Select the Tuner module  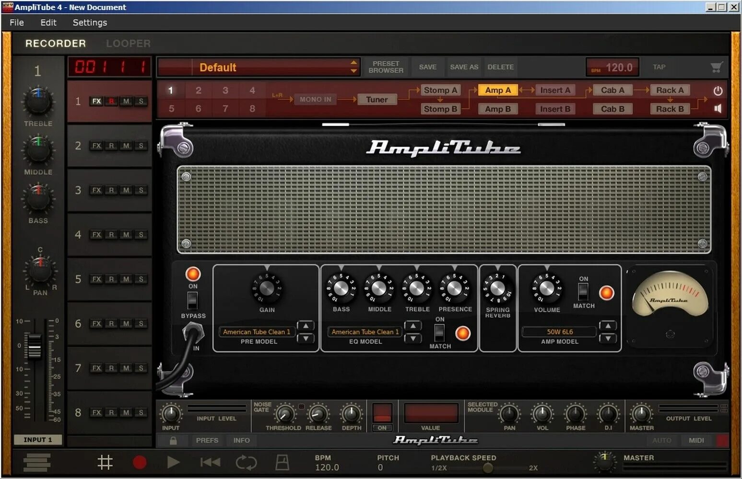click(x=377, y=100)
